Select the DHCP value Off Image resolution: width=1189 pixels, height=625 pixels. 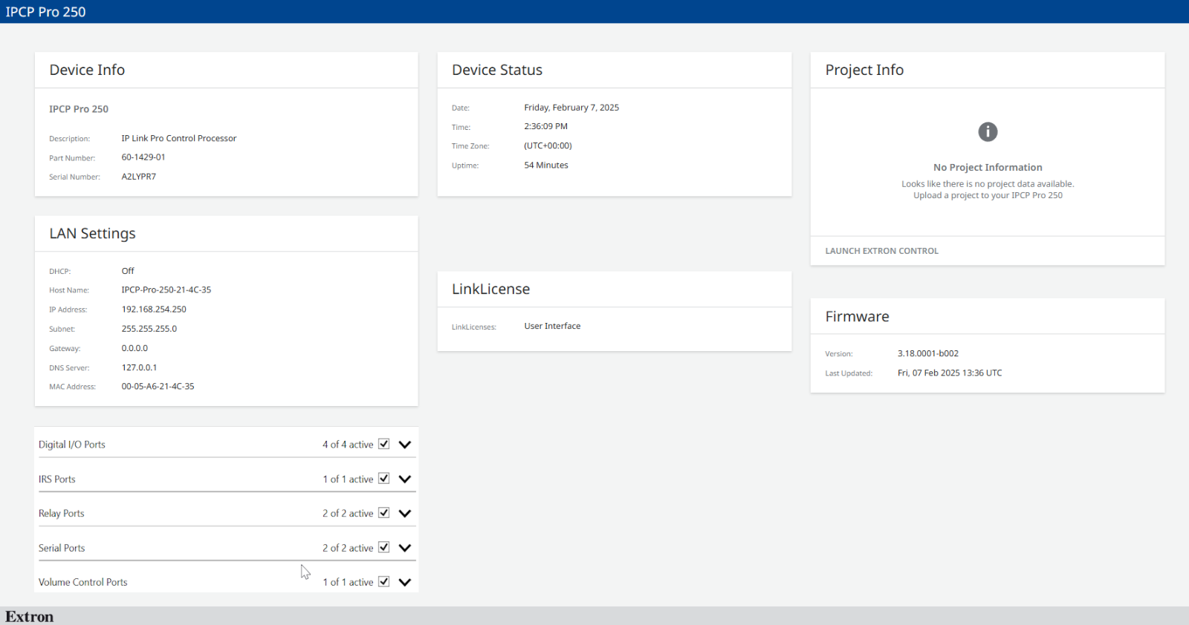click(x=128, y=271)
